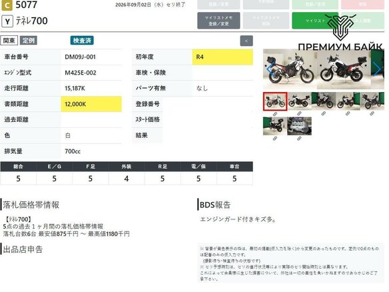389x292 pixels.
Task: Select the sixth thumbnail in the bottom row
Action: pyautogui.click(x=275, y=126)
